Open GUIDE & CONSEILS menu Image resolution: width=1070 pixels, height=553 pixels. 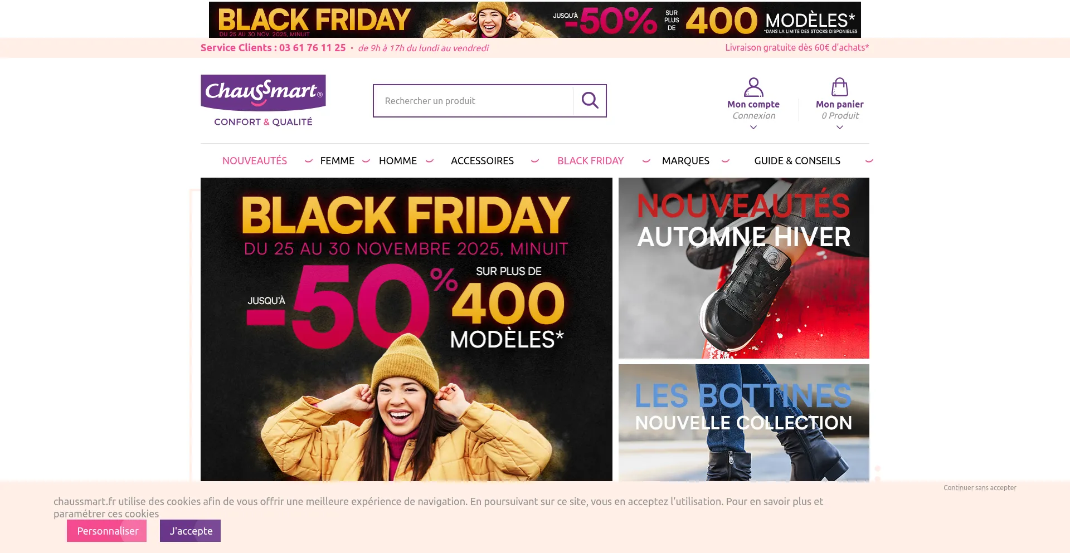tap(797, 161)
